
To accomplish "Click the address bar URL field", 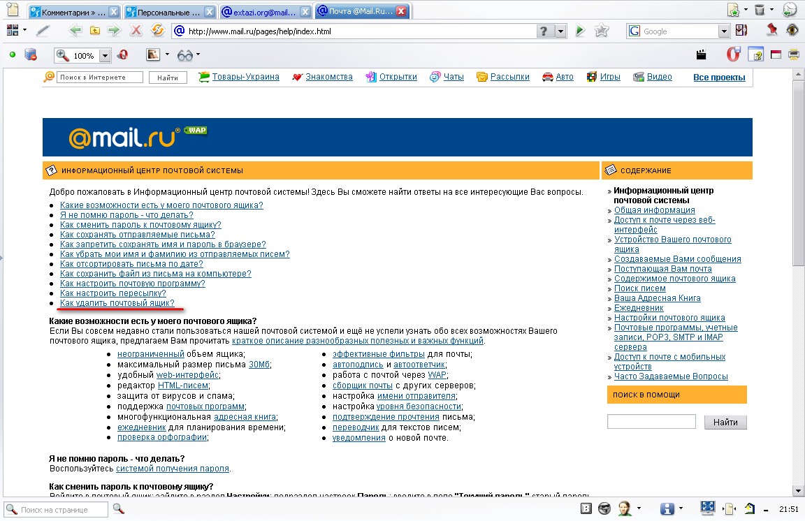I will click(361, 31).
